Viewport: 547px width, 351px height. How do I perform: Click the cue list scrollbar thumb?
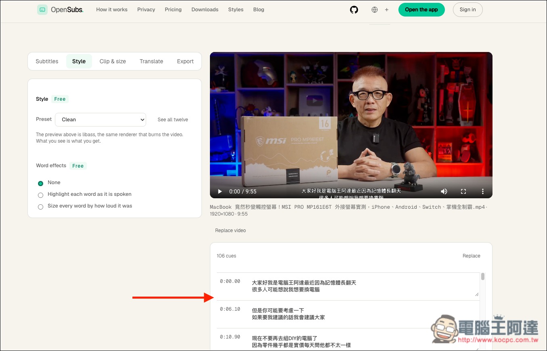483,276
